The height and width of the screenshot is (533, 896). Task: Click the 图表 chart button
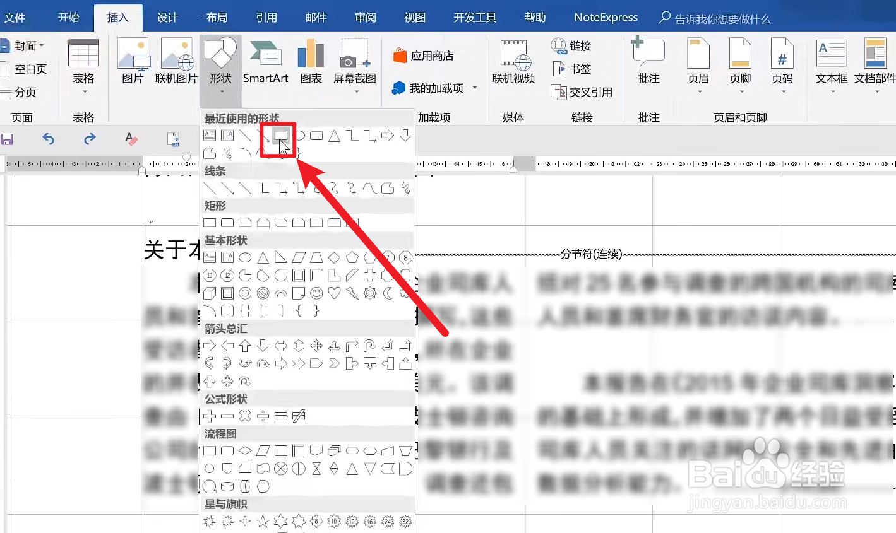tap(311, 61)
